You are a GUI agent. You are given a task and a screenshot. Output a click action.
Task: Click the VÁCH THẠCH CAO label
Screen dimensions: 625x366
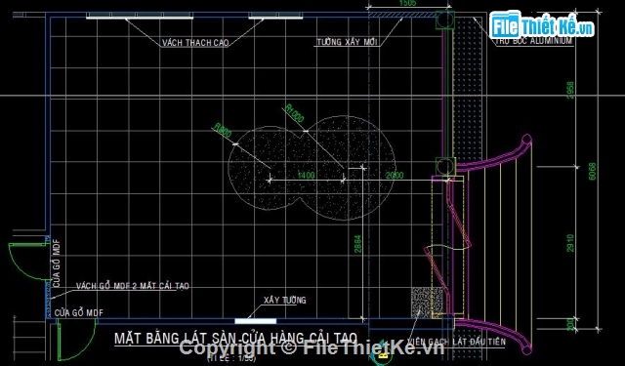pos(195,43)
